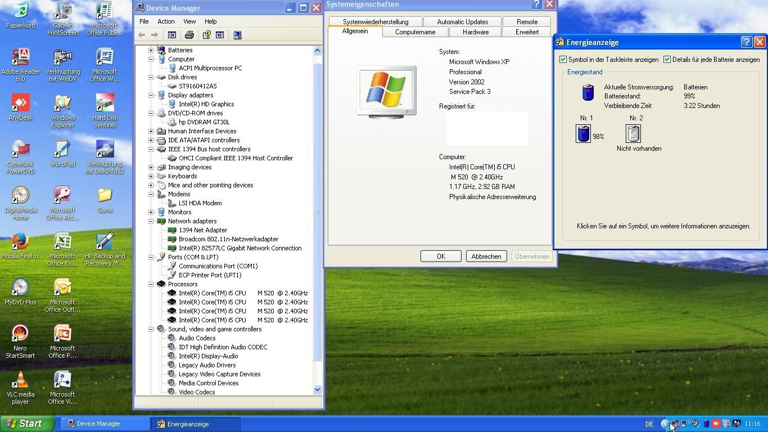Open DigitalMedia Home desktop icon
768x432 pixels.
(x=21, y=204)
